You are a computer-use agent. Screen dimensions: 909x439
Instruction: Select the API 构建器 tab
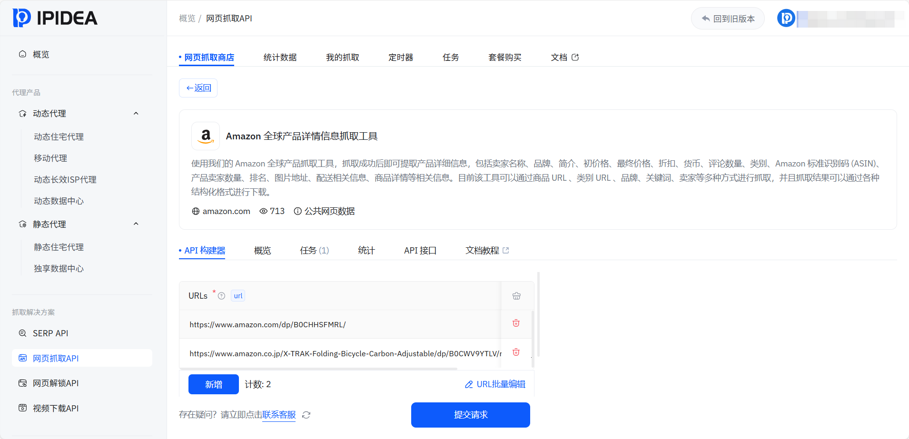202,251
